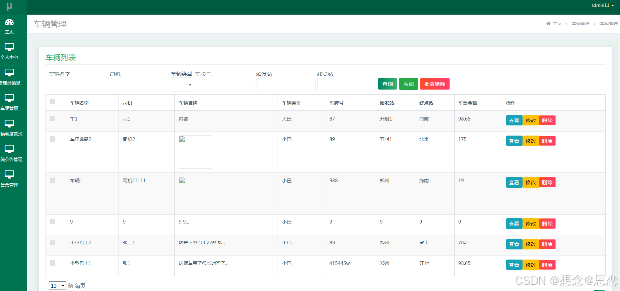This screenshot has width=620, height=291.
Task: Focus the 司机 search input
Action: [x=139, y=84]
